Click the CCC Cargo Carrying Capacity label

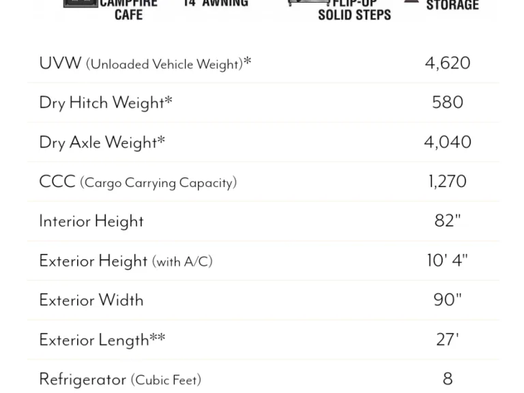138,182
